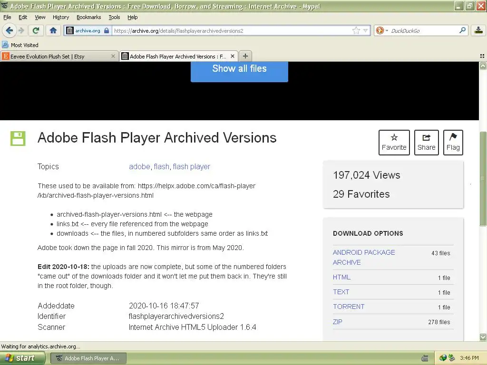Click the Most Visited bookmarks label

tap(25, 45)
